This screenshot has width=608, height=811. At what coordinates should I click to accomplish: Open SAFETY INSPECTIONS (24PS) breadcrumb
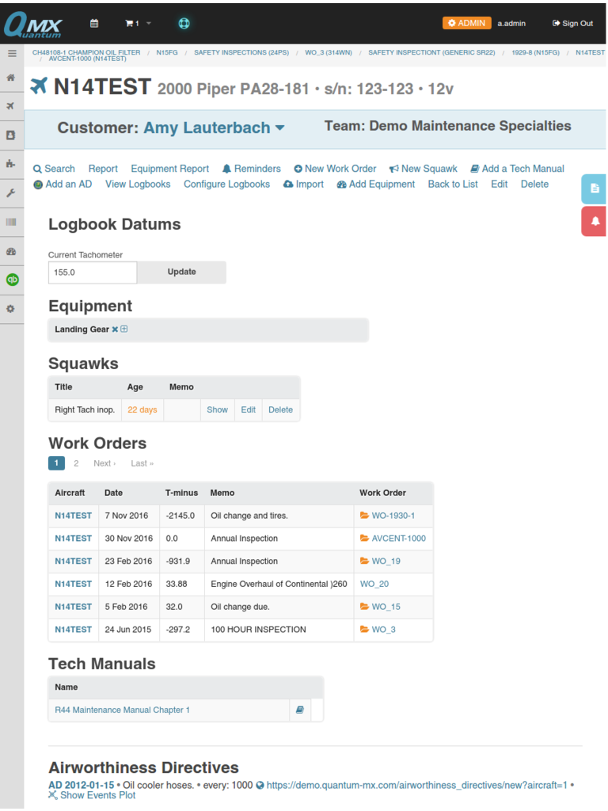pyautogui.click(x=241, y=52)
